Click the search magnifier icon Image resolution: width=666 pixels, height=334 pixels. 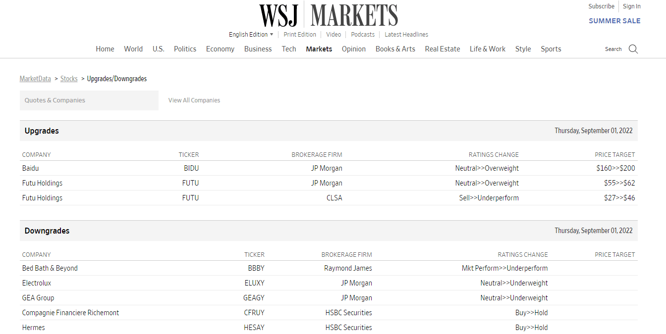click(x=633, y=49)
